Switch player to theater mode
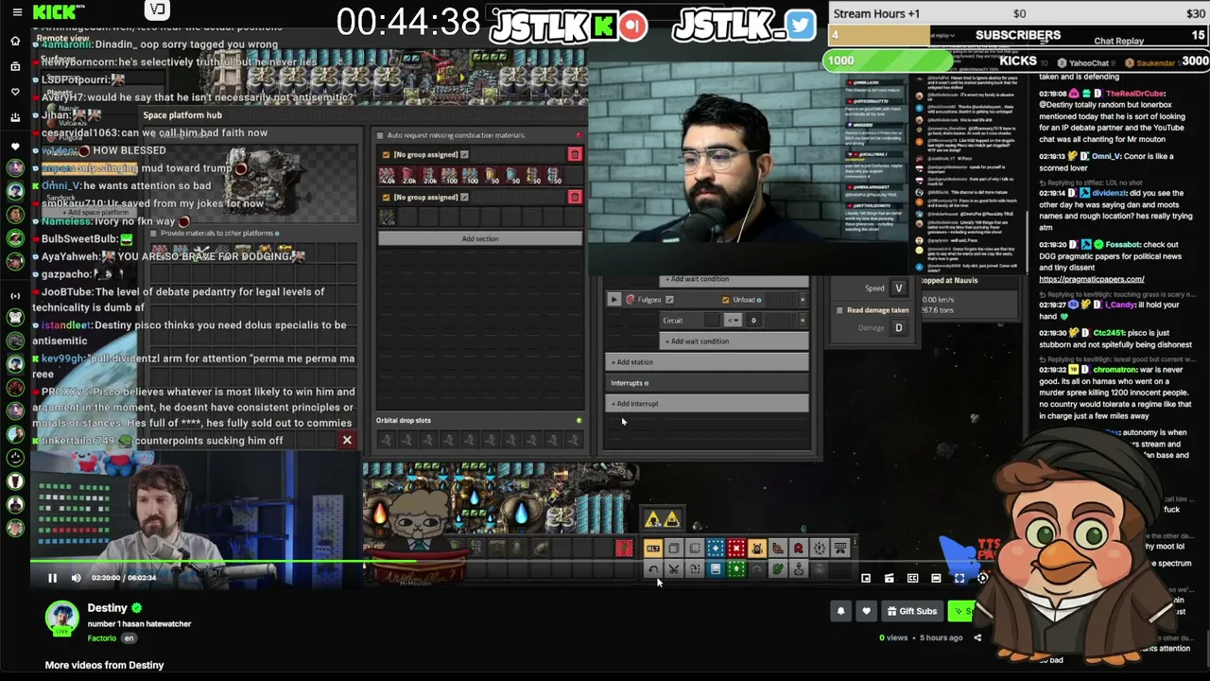 (x=936, y=578)
